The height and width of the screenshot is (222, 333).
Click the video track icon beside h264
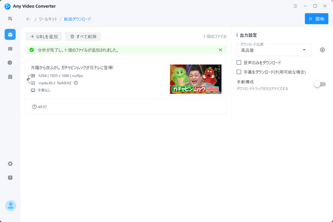(x=33, y=75)
